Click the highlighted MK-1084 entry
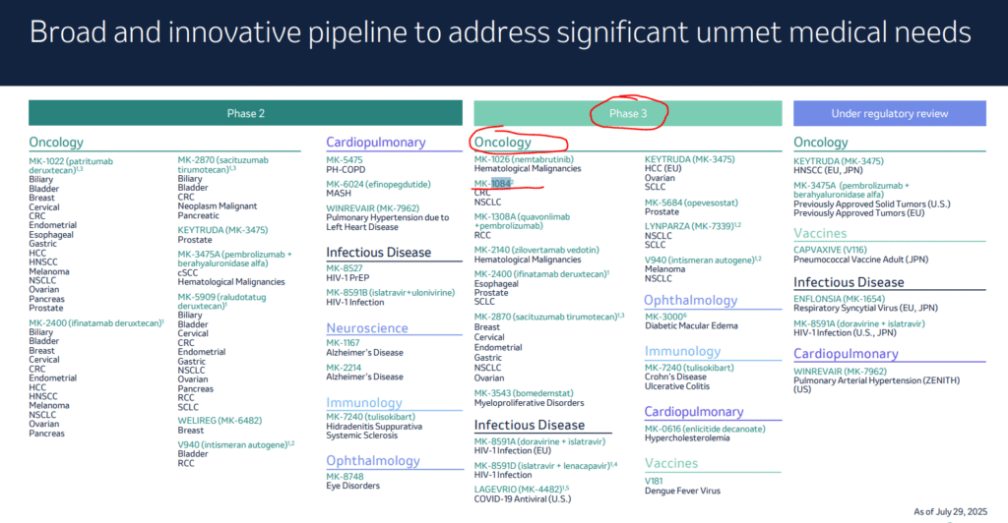The width and height of the screenshot is (1008, 523). [493, 184]
